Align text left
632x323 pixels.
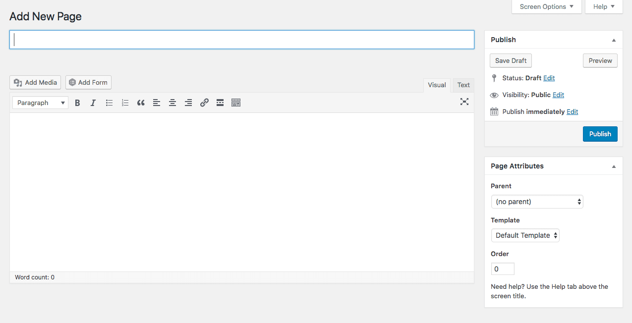click(157, 103)
